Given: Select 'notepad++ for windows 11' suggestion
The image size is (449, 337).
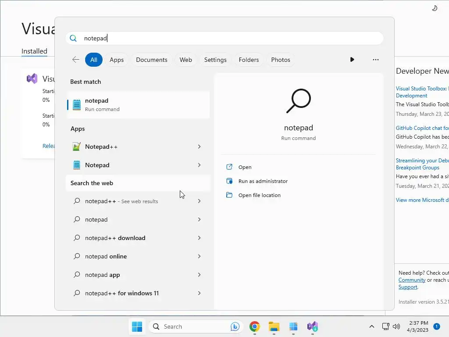Looking at the screenshot, I should click(122, 293).
